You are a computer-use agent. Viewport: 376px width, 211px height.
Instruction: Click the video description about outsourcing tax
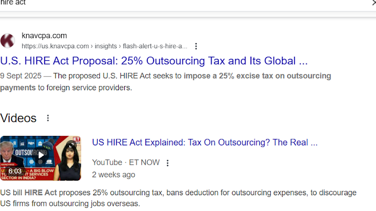coord(179,197)
